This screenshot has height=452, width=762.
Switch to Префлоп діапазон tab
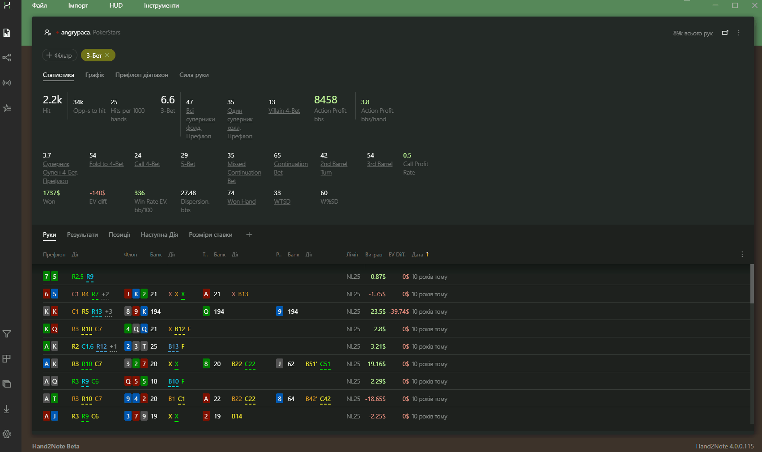(142, 75)
